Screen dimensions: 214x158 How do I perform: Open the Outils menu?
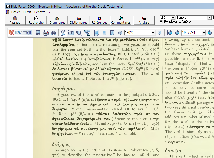point(27,12)
